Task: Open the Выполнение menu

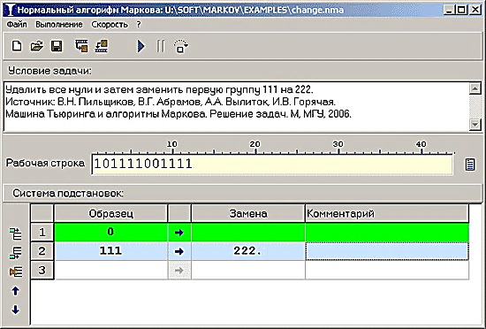Action: pos(59,25)
